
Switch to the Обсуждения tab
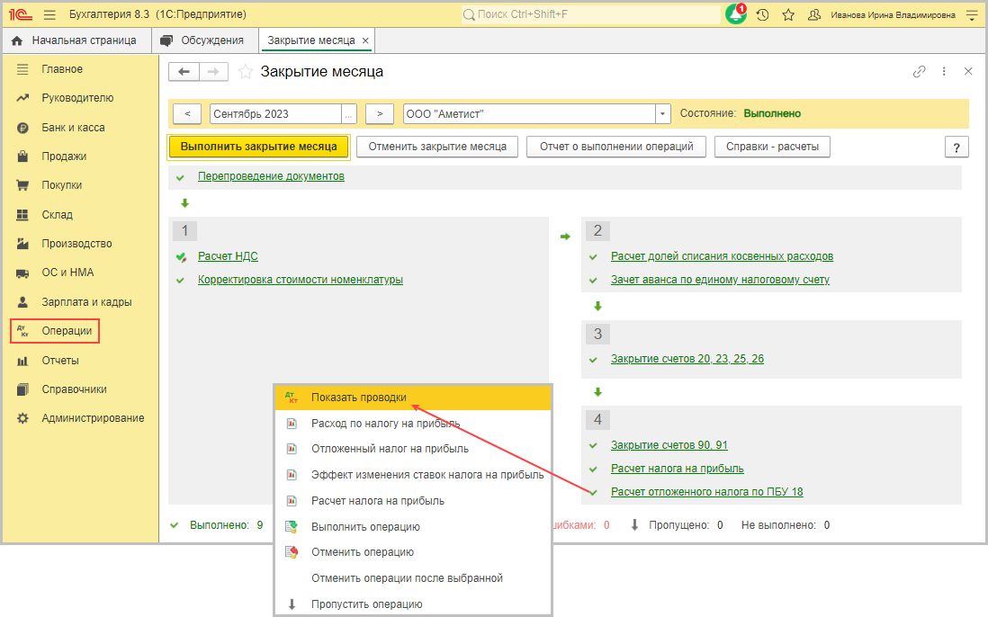(x=203, y=40)
